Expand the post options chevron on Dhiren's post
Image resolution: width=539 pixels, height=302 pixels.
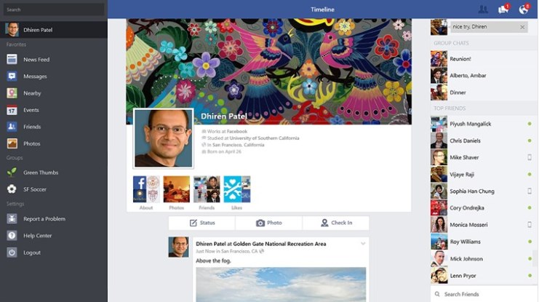point(363,244)
